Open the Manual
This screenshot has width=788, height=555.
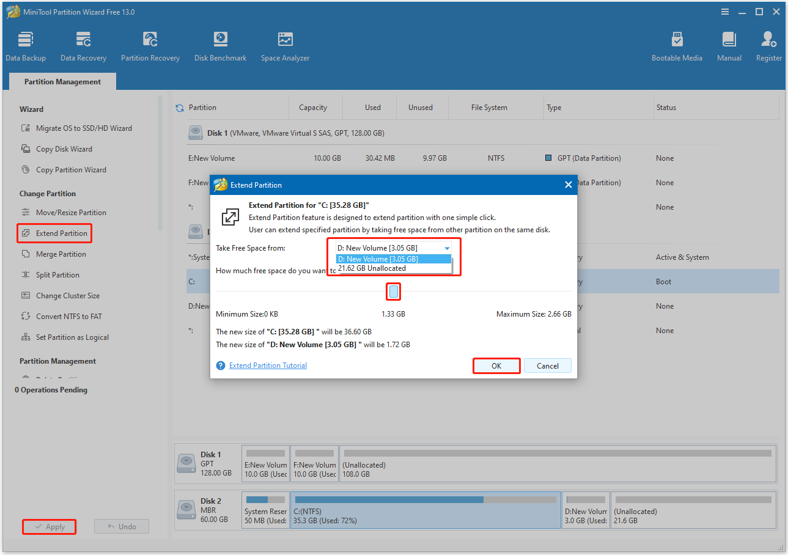728,46
